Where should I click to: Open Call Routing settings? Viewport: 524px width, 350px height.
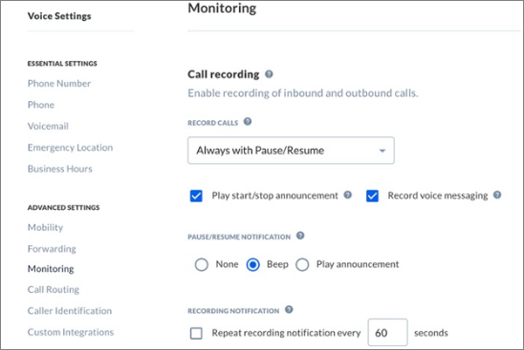point(54,289)
